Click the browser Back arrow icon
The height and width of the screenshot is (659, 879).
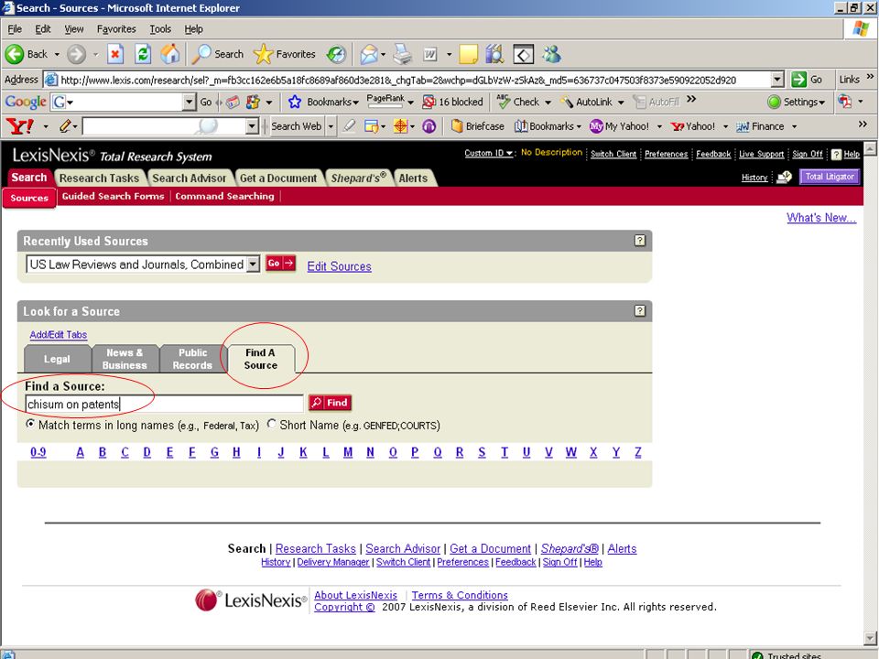[x=15, y=54]
